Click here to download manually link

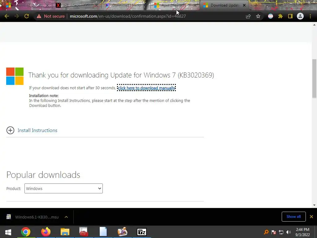pyautogui.click(x=146, y=88)
